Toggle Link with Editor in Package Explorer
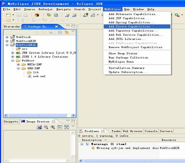Screen dimensions: 185x163 pyautogui.click(x=67, y=32)
